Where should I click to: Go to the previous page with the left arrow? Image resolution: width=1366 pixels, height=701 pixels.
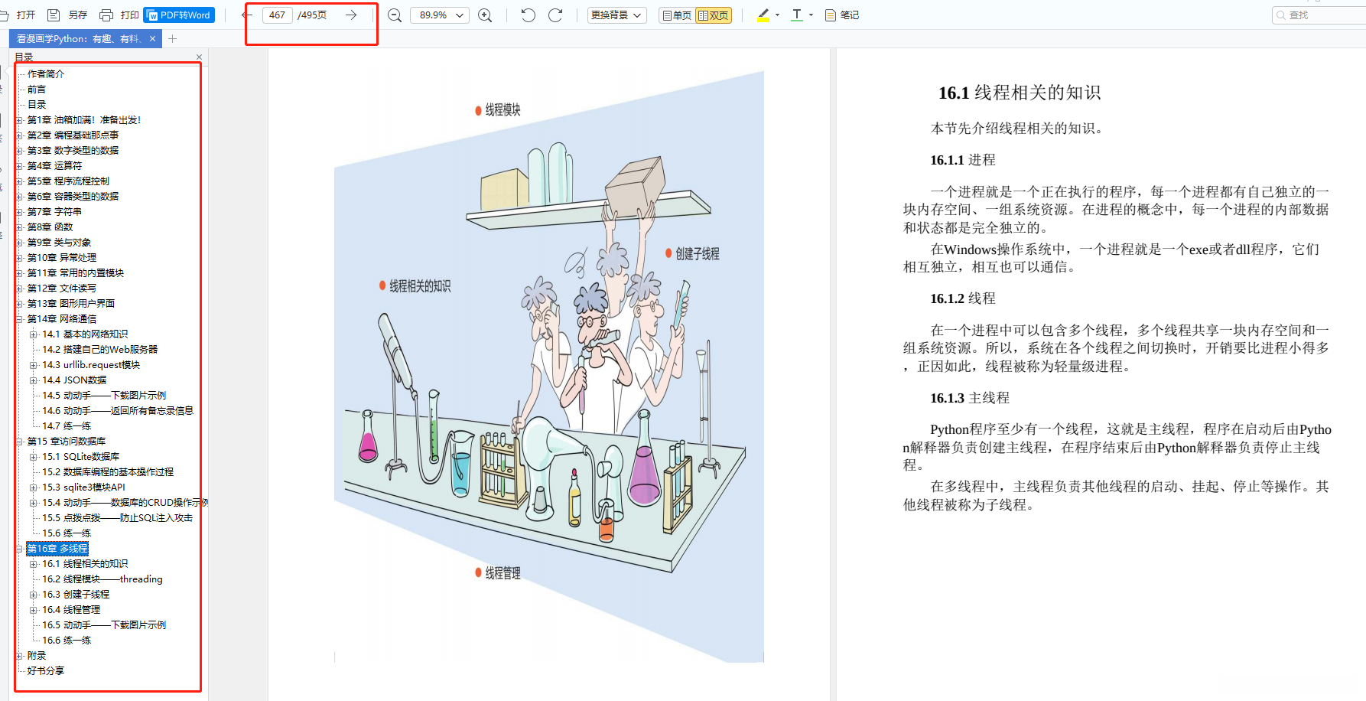[x=247, y=15]
